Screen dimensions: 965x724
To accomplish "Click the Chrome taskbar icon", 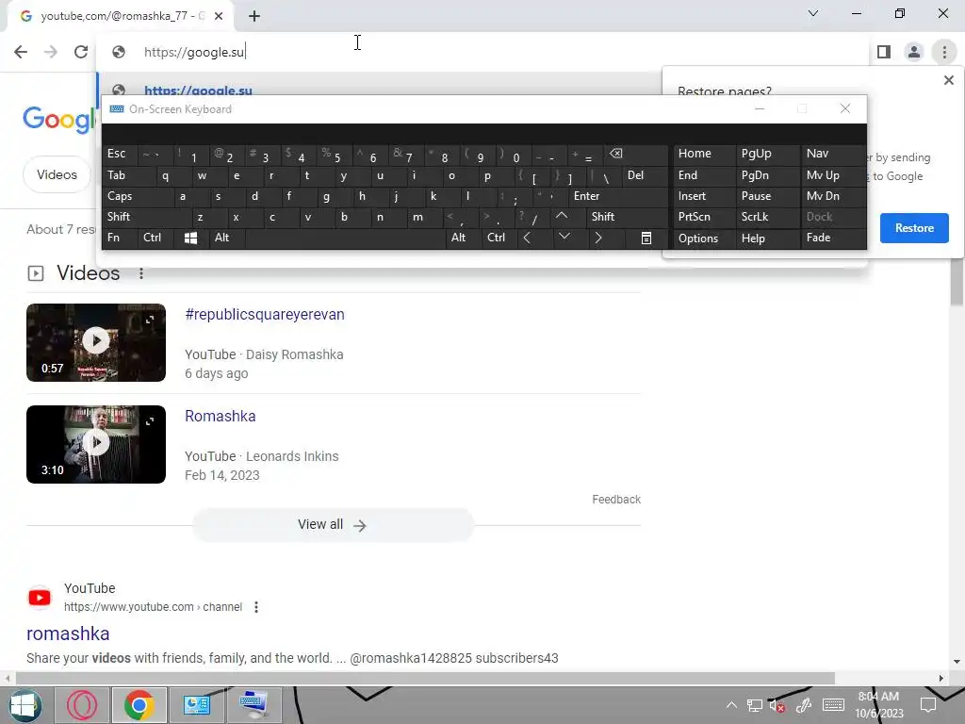I will 139,705.
